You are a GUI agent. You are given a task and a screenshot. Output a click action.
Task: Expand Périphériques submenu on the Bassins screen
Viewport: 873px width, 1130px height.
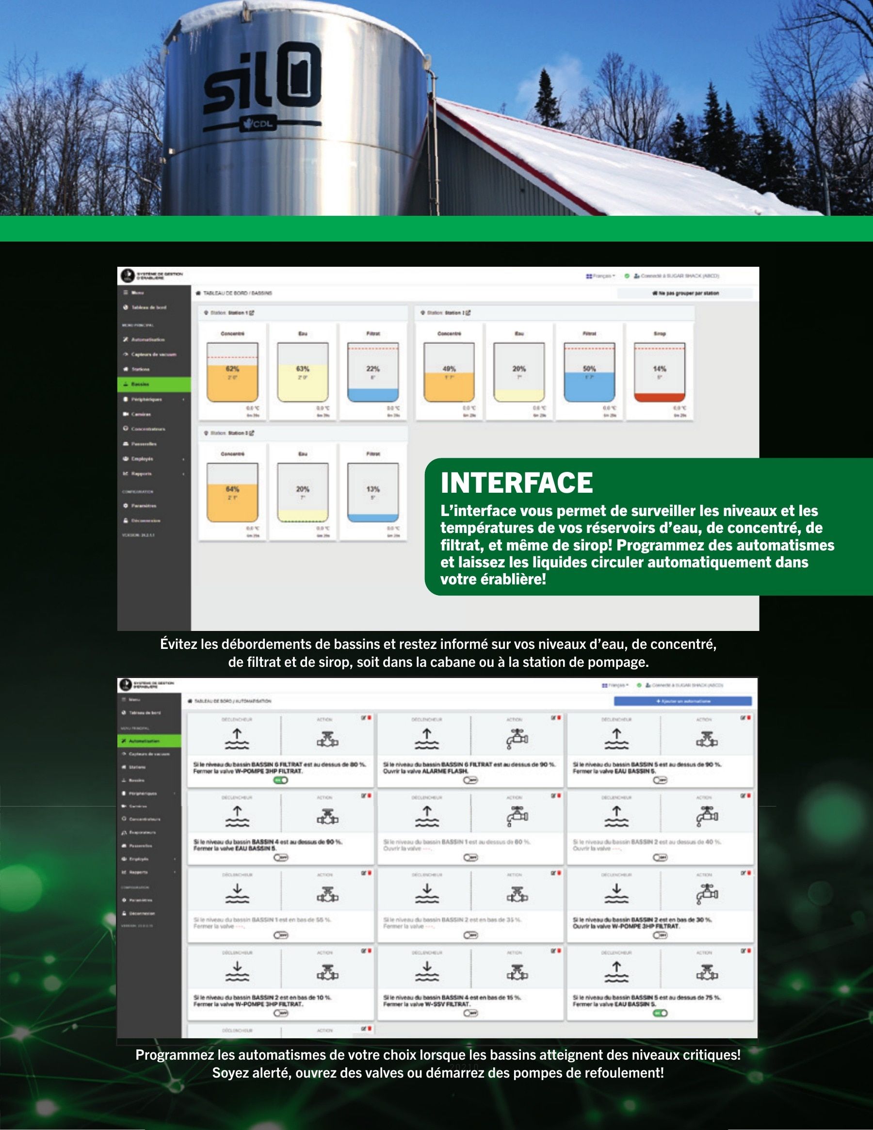coord(154,400)
